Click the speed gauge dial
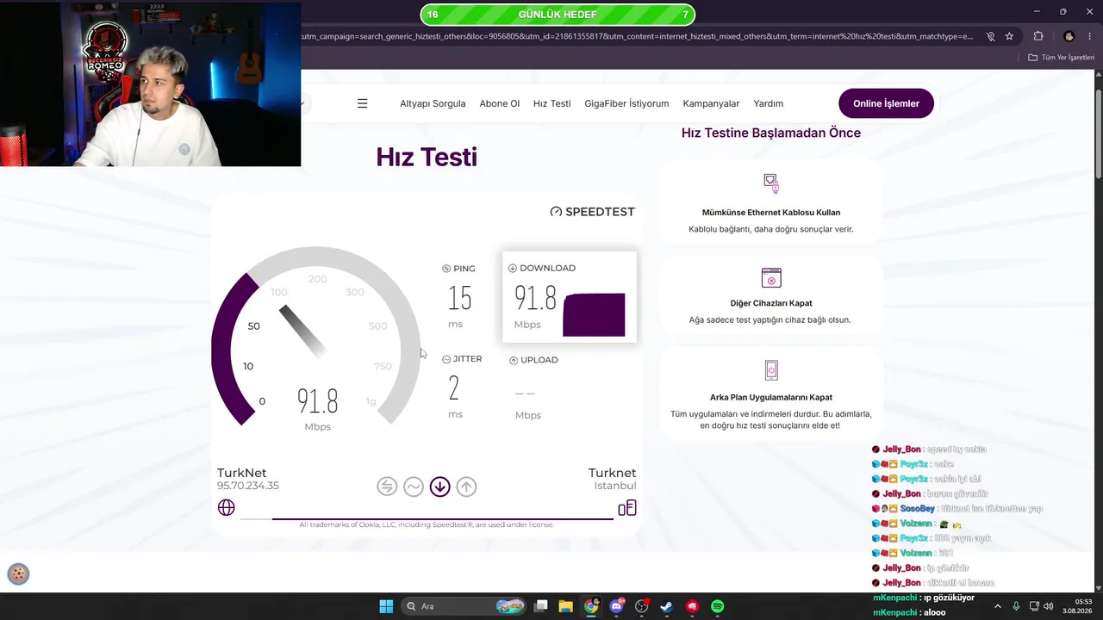This screenshot has width=1103, height=620. click(x=316, y=338)
